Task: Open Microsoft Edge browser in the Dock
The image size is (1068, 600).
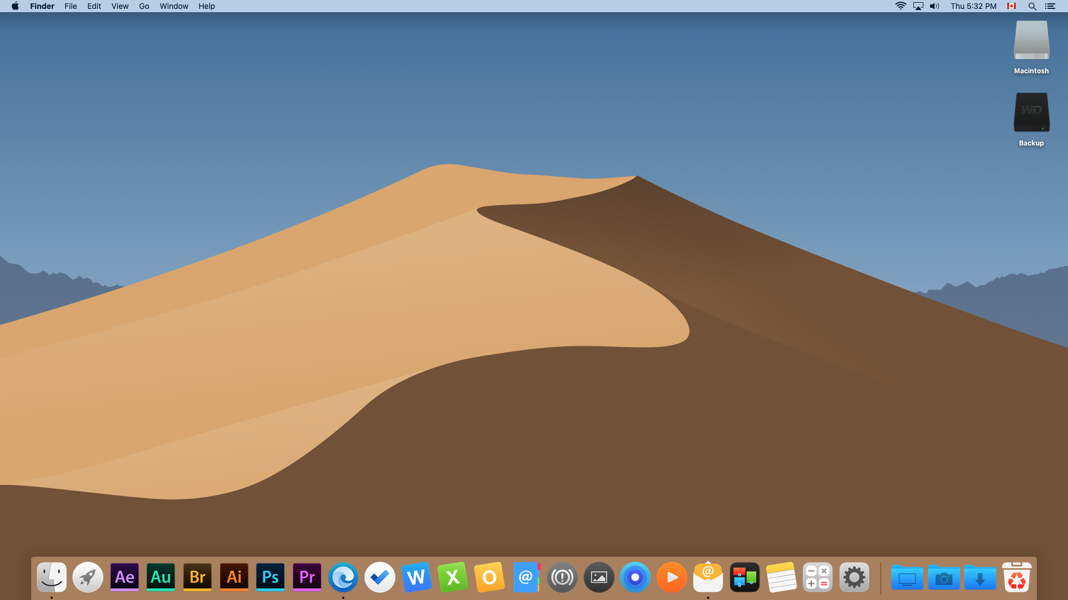Action: tap(343, 577)
